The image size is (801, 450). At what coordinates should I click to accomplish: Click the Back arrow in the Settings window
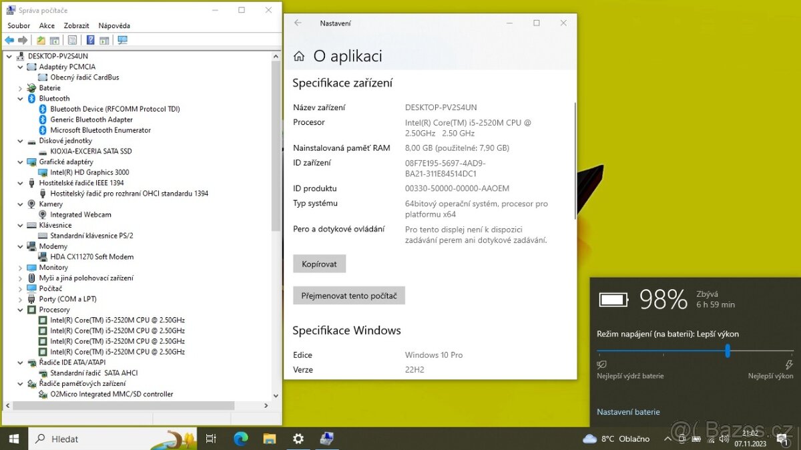[x=298, y=23]
